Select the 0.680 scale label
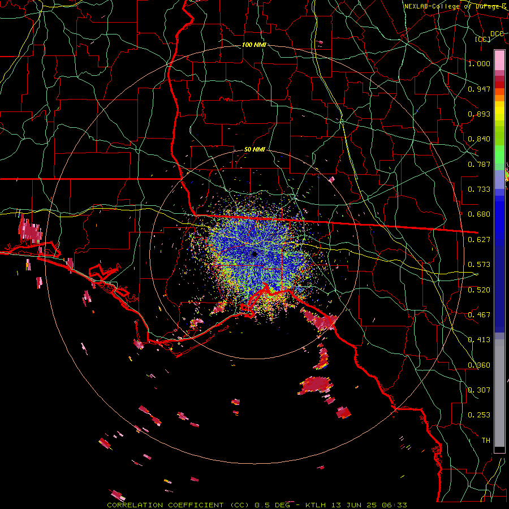The width and height of the screenshot is (509, 509). pyautogui.click(x=479, y=214)
